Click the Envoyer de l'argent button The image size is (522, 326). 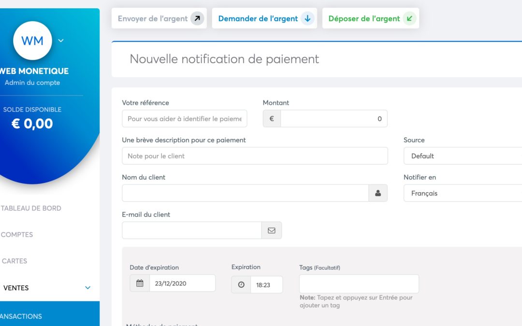159,18
